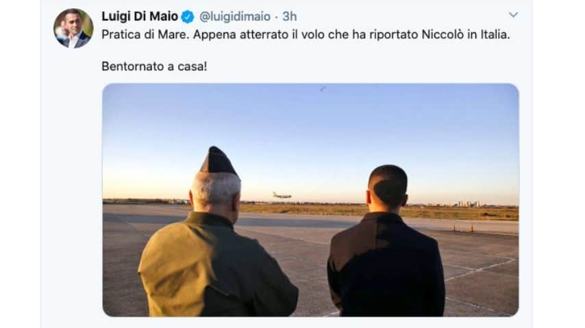Click the tweet sentence starting Pratica di Mare
This screenshot has height=328, width=585.
click(x=306, y=35)
